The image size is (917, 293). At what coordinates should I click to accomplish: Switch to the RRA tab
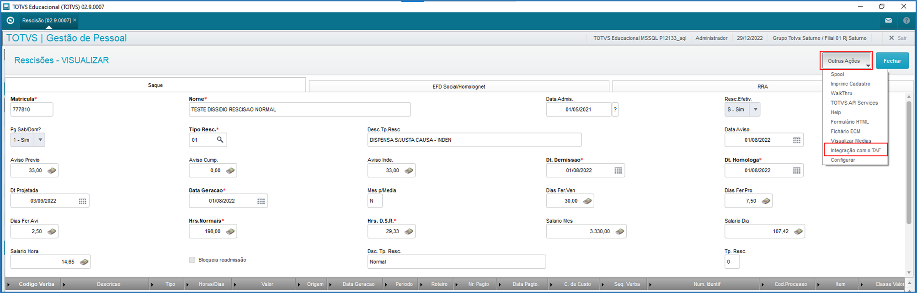[762, 86]
